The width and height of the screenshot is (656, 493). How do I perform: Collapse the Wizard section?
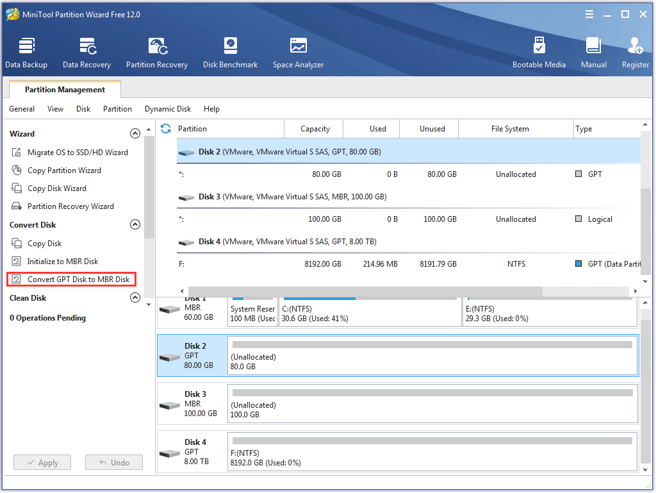(135, 133)
